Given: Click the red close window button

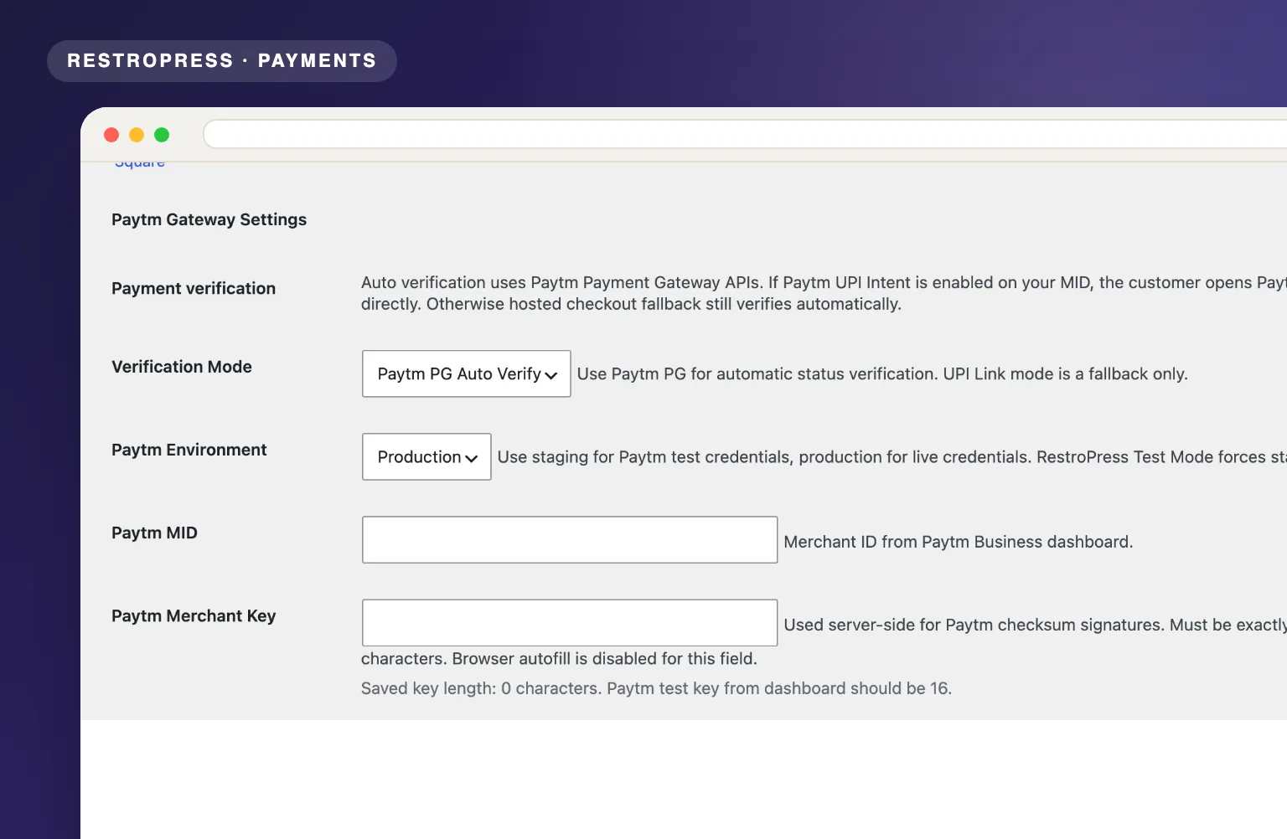Looking at the screenshot, I should coord(111,135).
